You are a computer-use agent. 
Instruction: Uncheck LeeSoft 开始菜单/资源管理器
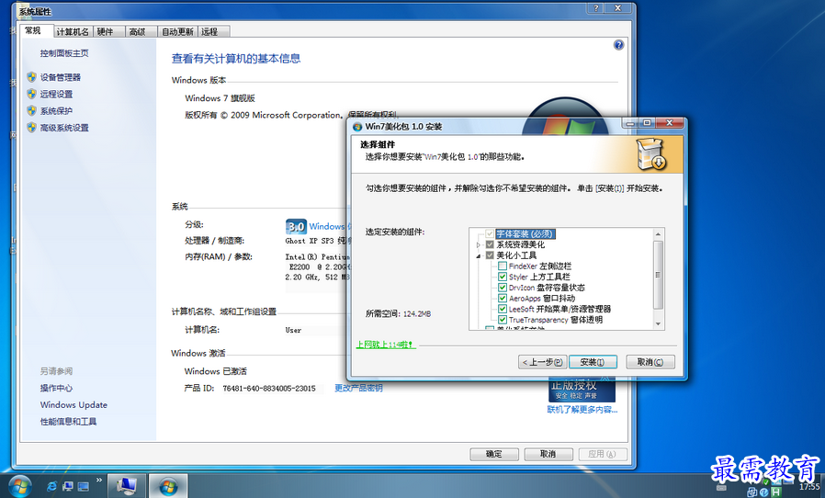[503, 310]
